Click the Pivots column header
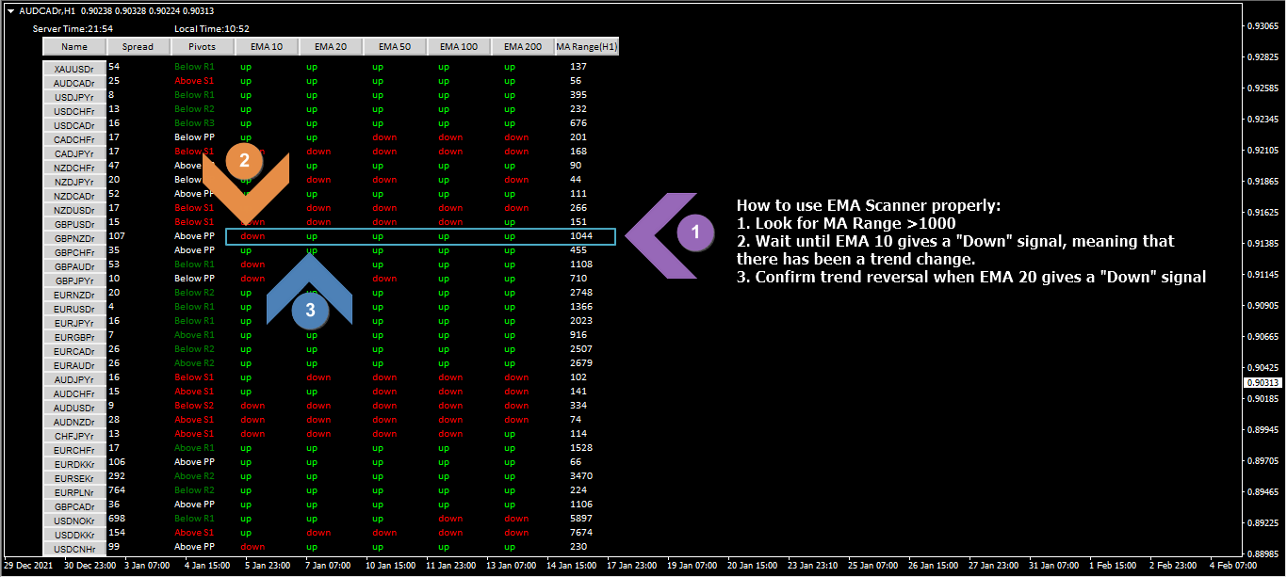 (x=202, y=46)
